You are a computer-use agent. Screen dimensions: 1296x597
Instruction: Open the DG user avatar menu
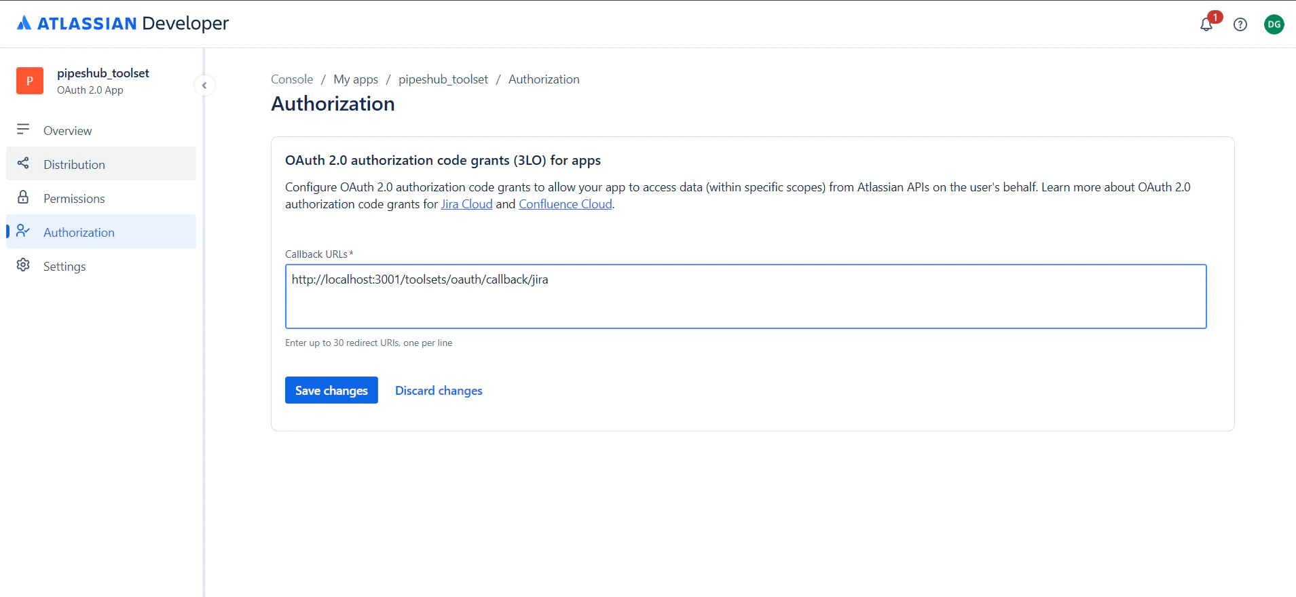(1274, 24)
